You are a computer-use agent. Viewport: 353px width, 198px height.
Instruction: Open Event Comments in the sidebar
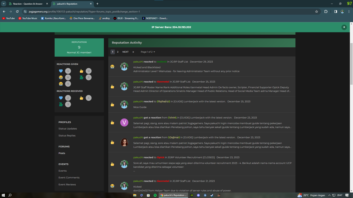[x=69, y=178]
